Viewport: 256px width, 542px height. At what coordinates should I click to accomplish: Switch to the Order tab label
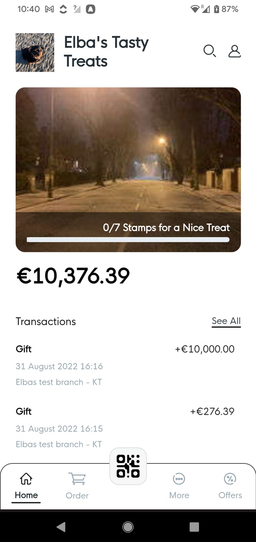77,495
